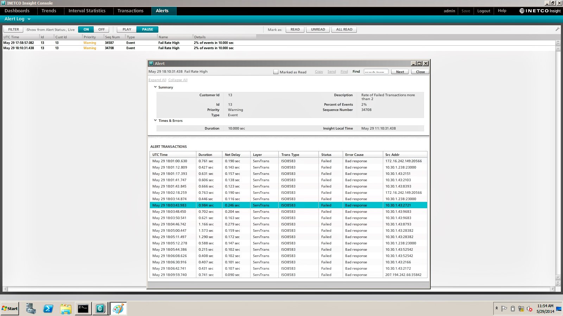
Task: Turn live alert status OFF
Action: 101,29
